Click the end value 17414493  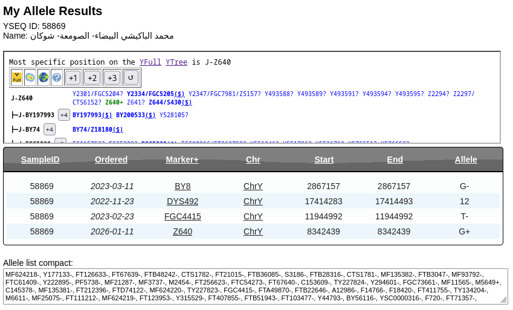394,201
